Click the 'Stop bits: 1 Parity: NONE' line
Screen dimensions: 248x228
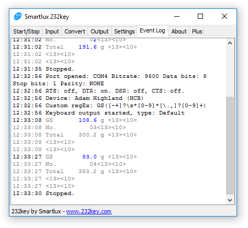tap(58, 84)
